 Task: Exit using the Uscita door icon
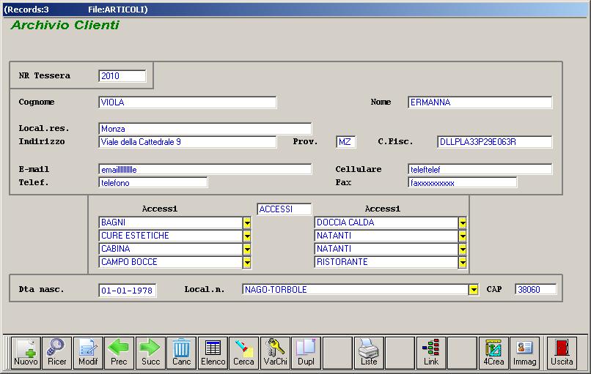pyautogui.click(x=562, y=353)
